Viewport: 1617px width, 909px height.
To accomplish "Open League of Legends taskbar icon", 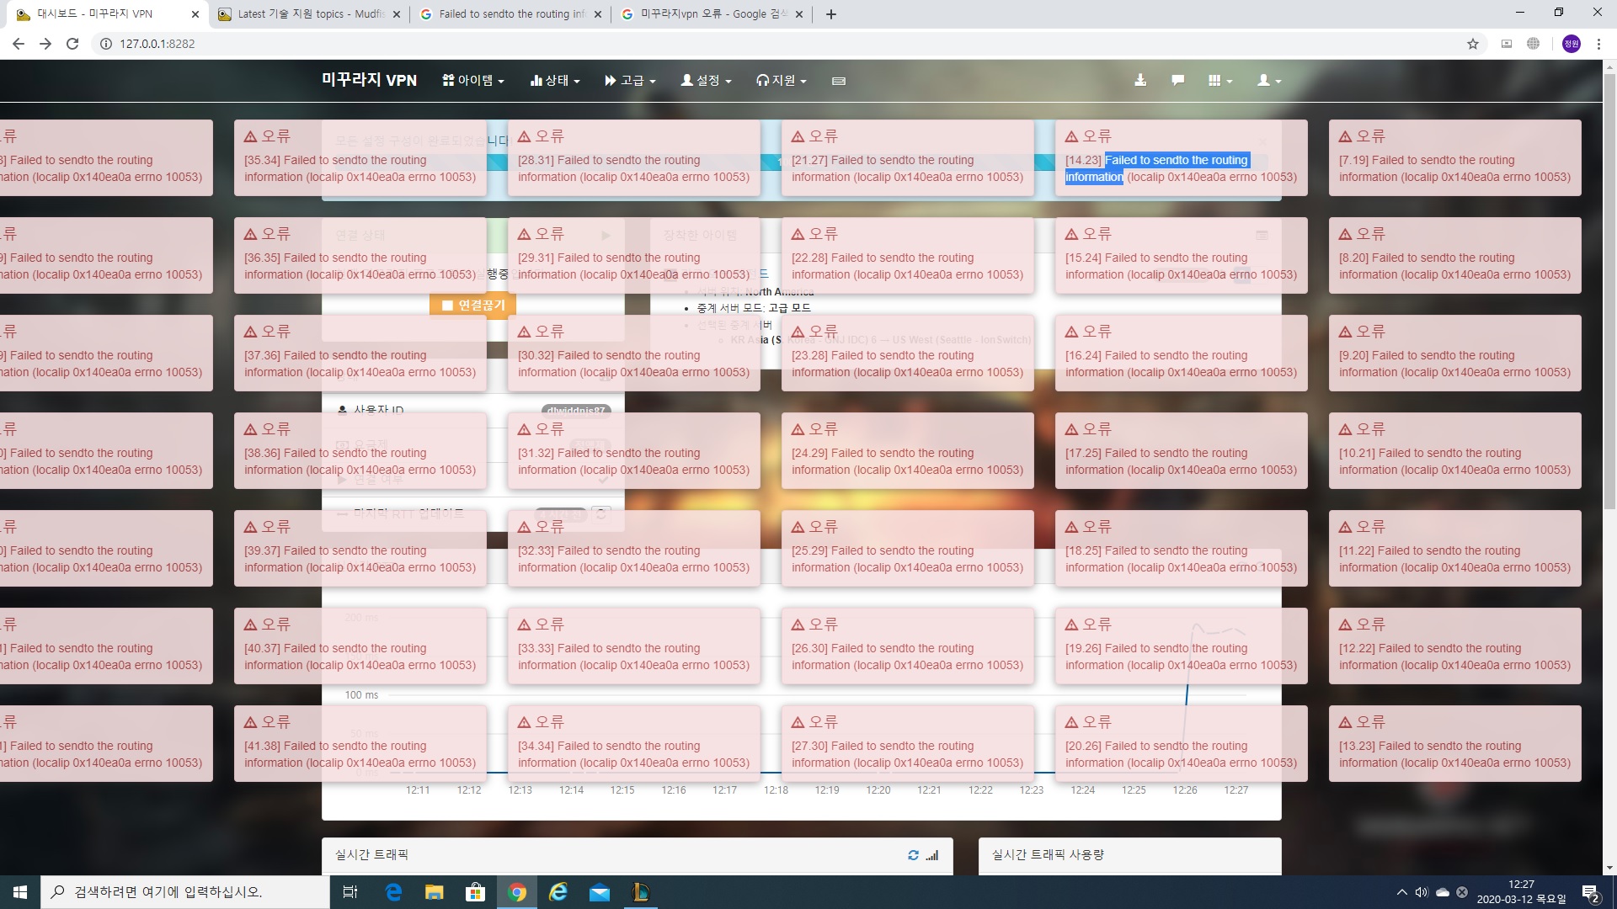I will [x=640, y=892].
